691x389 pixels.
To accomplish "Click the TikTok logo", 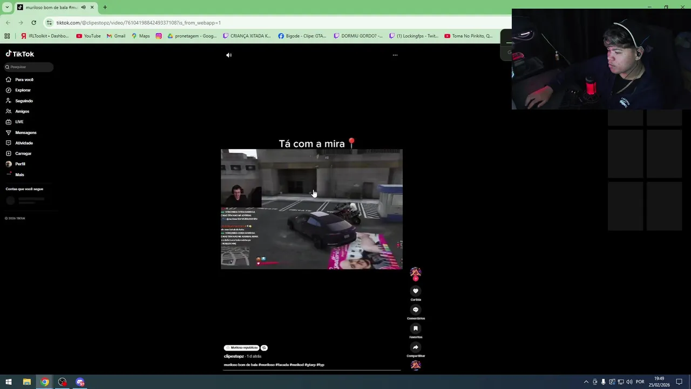I will tap(20, 54).
